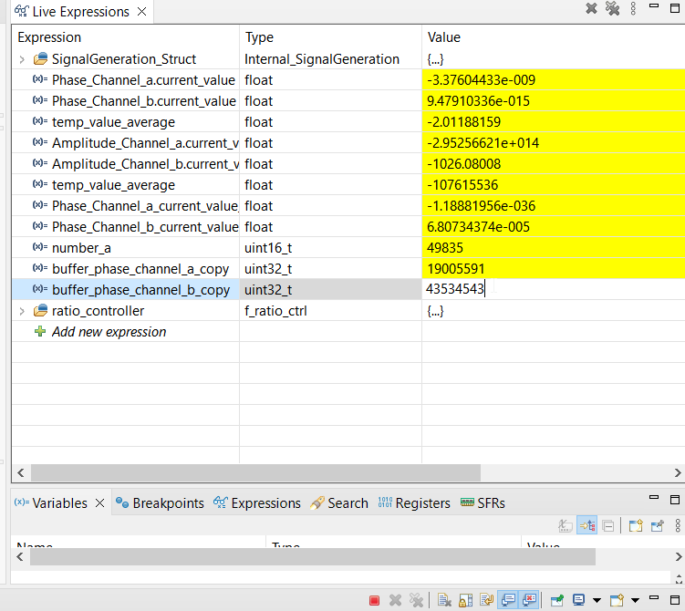This screenshot has width=685, height=611.
Task: Minimize the Variables panel
Action: [654, 497]
